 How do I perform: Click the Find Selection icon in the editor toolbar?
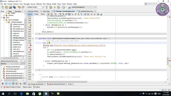[x=60, y=14]
